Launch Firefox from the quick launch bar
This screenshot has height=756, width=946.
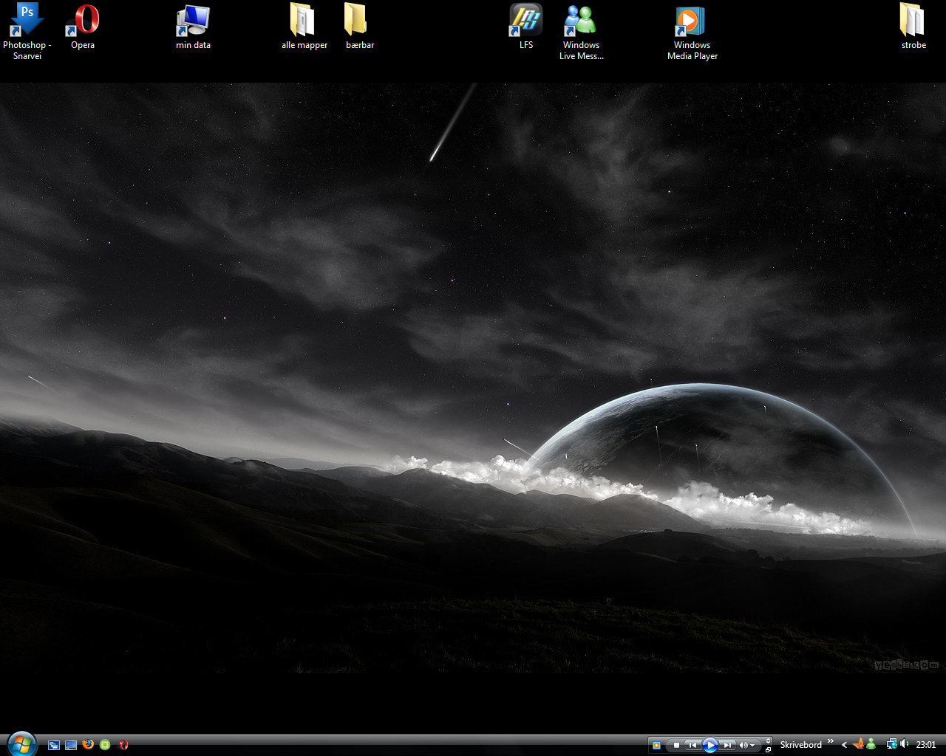click(x=88, y=744)
